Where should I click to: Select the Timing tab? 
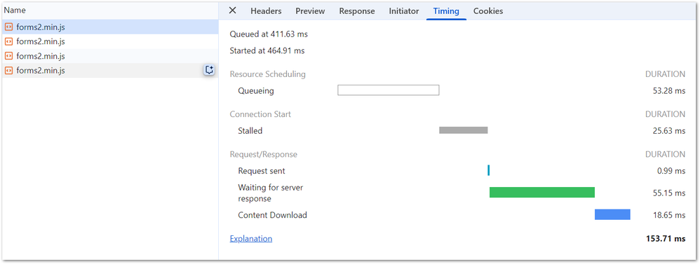click(446, 11)
